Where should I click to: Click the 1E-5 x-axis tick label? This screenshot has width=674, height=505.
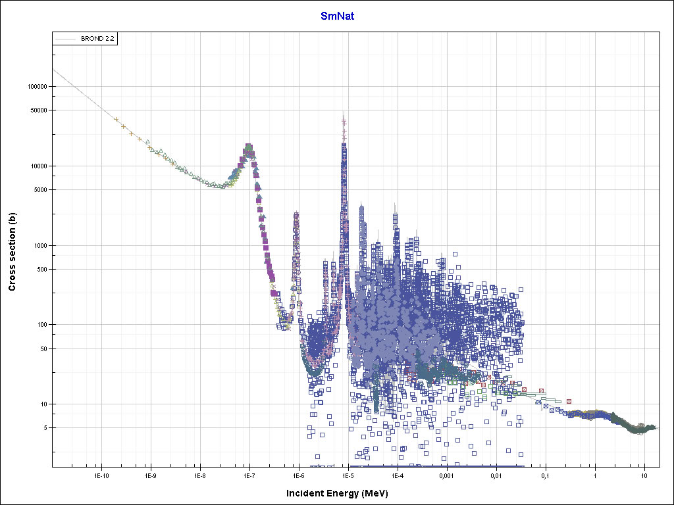click(x=348, y=475)
